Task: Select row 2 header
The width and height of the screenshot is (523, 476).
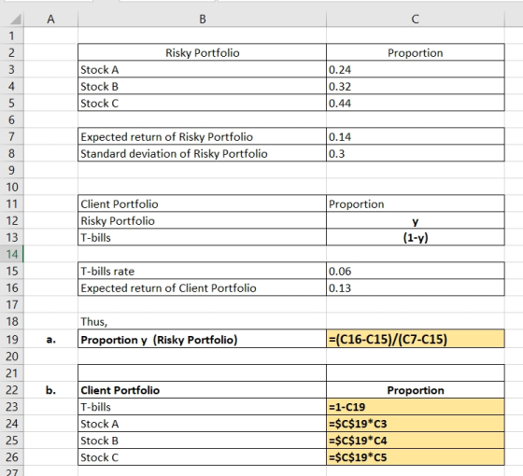Action: click(11, 52)
